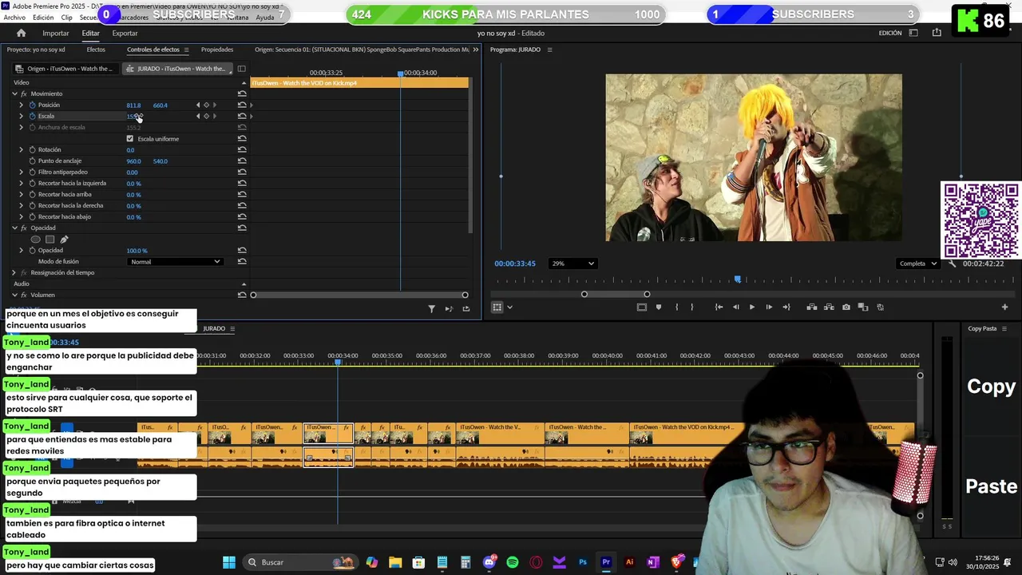Reset the Escala parameter

pos(242,116)
